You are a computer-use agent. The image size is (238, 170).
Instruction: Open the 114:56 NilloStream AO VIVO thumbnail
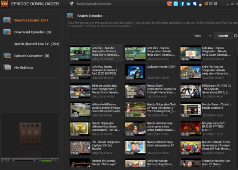(191, 91)
